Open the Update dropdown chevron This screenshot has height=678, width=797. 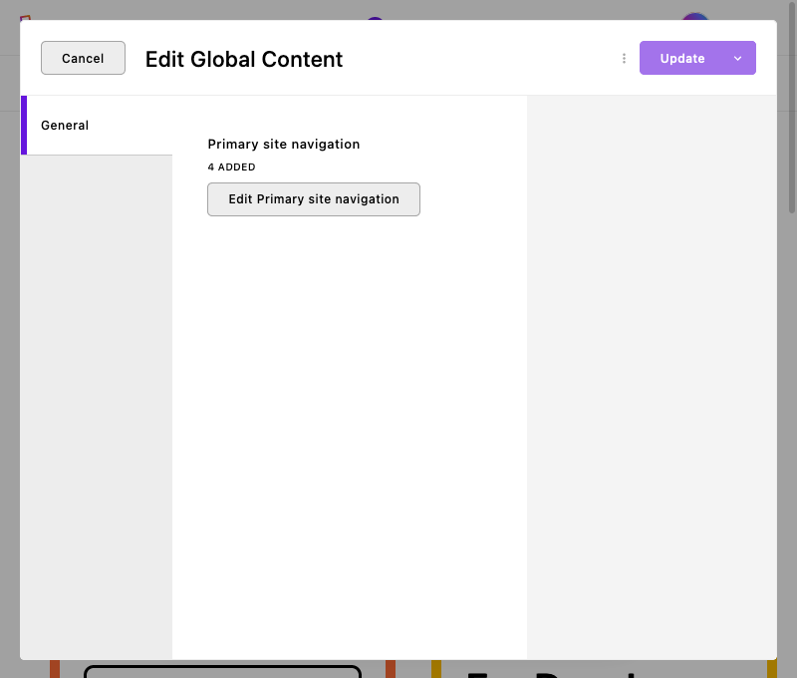tap(737, 58)
